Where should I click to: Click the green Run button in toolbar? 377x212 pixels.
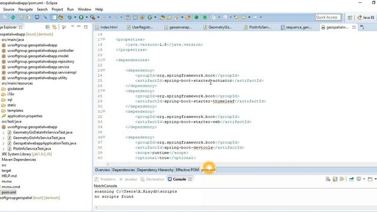pyautogui.click(x=81, y=17)
